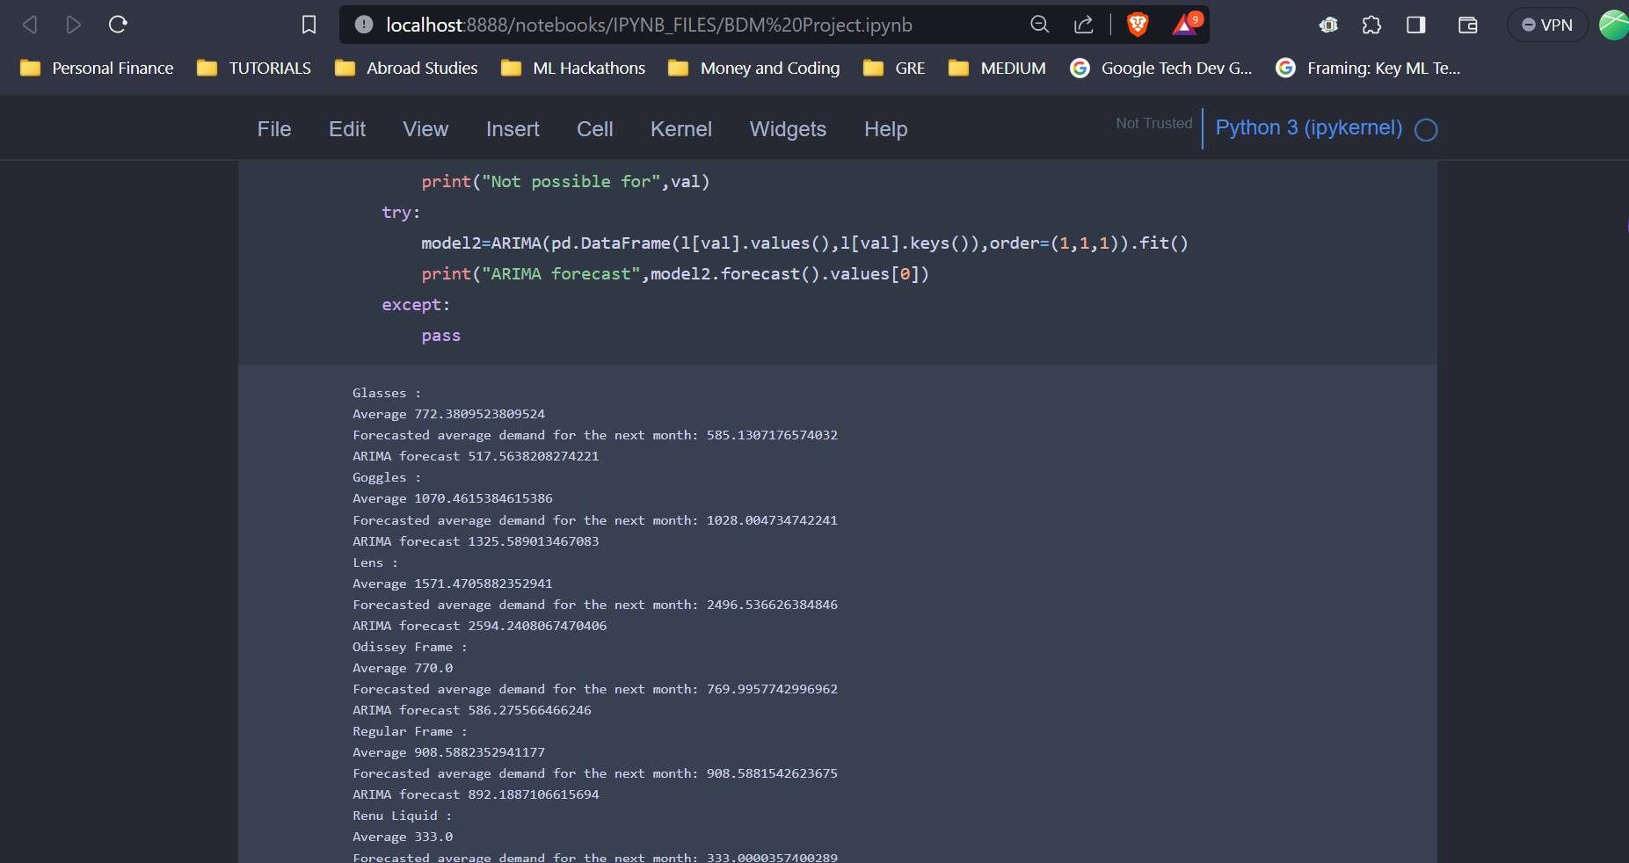Click the ARIMA model2 code line
Viewport: 1629px width, 863px height.
click(804, 243)
